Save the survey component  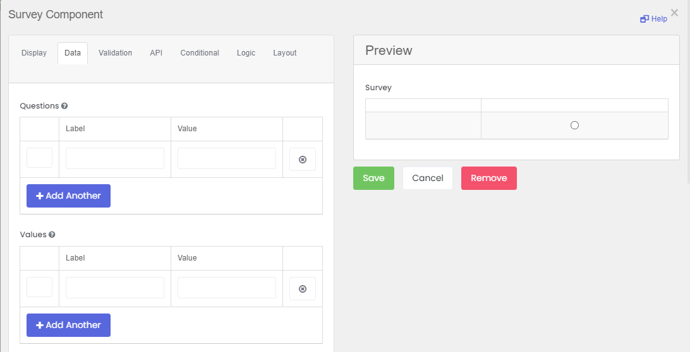coord(373,178)
